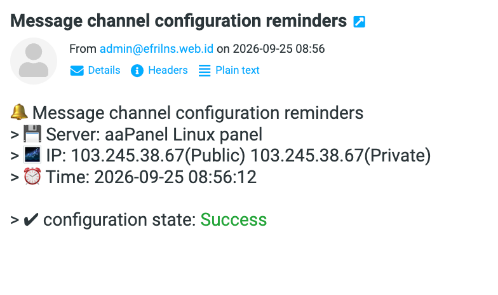The width and height of the screenshot is (498, 295).
Task: Click the check mark before configuration state
Action: [x=31, y=219]
